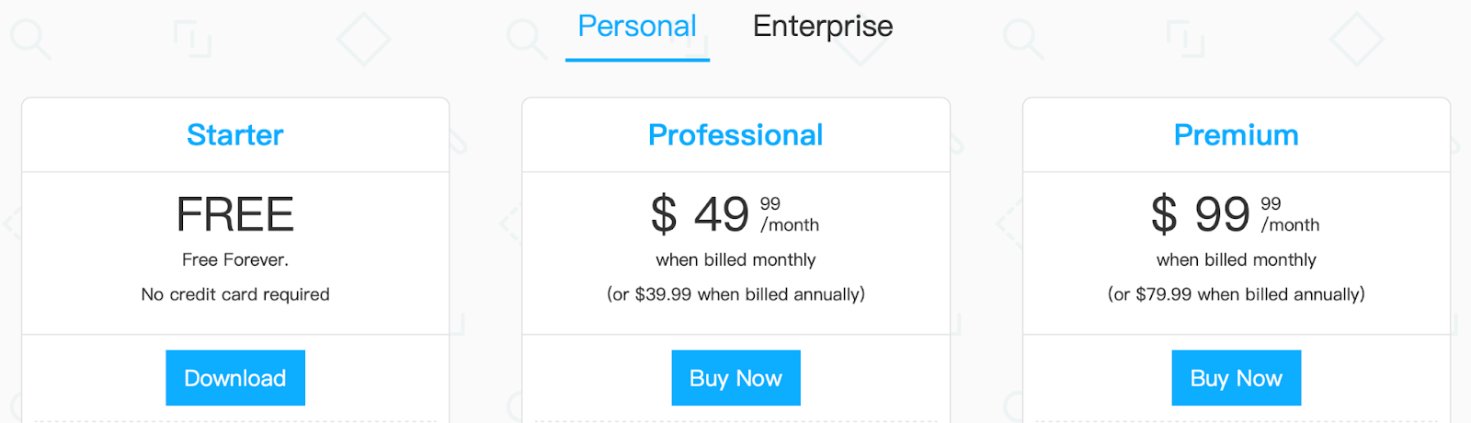Click Buy Now under Premium plan
The image size is (1471, 423).
tap(1236, 378)
